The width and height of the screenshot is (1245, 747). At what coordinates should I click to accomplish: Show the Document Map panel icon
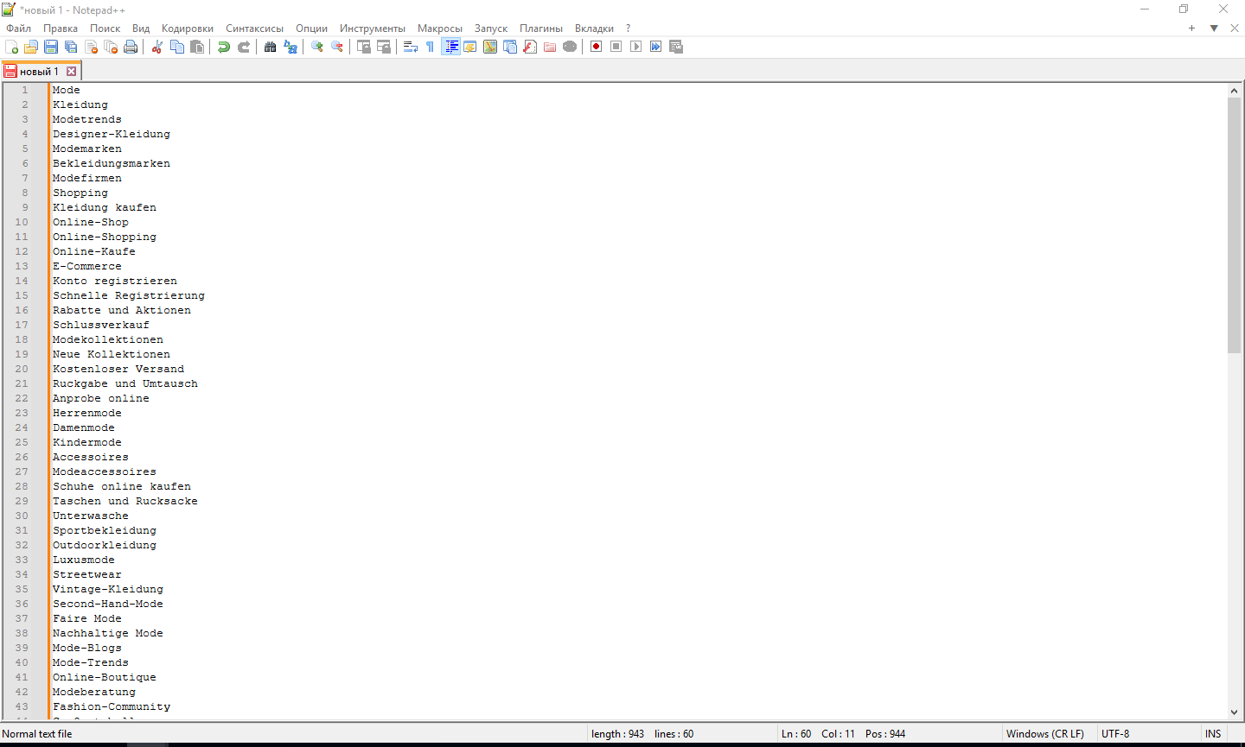pos(490,47)
